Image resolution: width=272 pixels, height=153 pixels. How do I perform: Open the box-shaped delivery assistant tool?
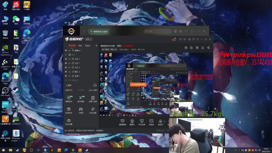click(69, 110)
